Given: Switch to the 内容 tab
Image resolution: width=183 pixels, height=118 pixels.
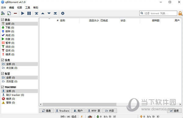Looking at the screenshot, I should coord(110,111).
